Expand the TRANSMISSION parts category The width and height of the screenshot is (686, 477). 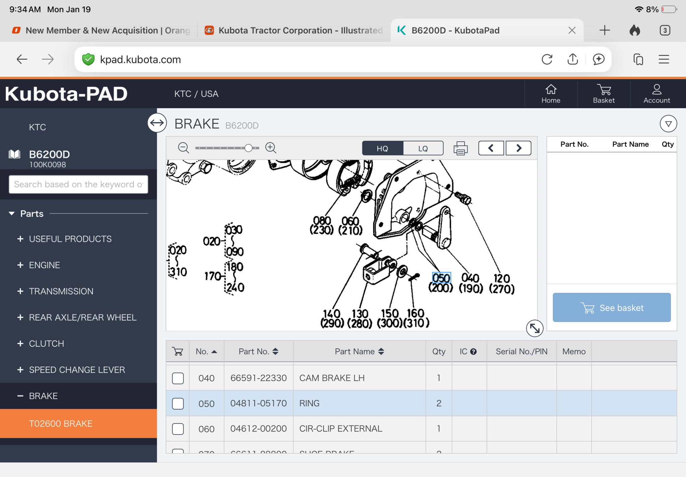[x=61, y=291]
